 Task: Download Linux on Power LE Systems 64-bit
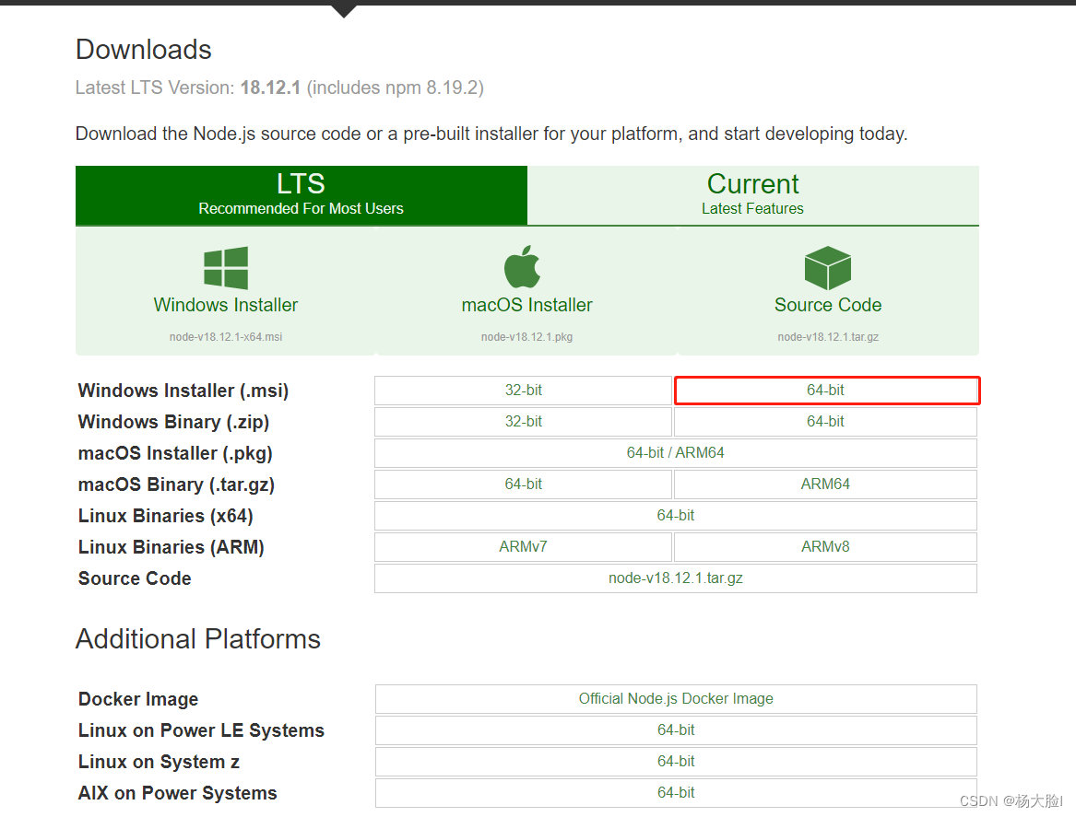click(676, 730)
